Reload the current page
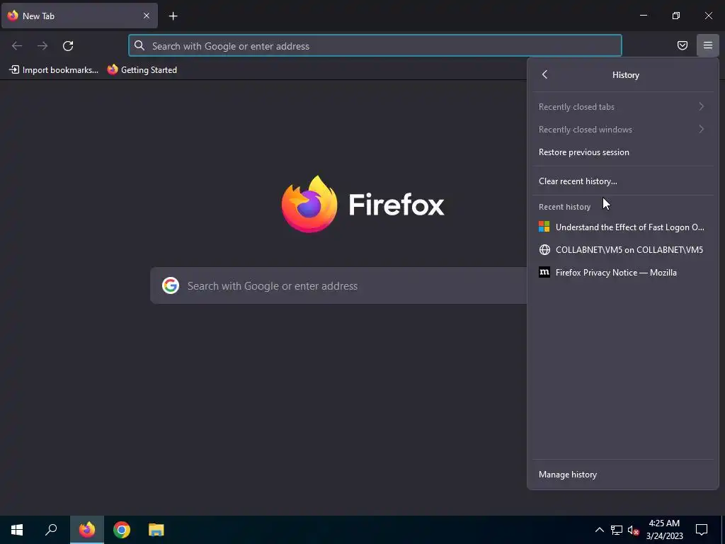The width and height of the screenshot is (725, 544). pyautogui.click(x=68, y=46)
